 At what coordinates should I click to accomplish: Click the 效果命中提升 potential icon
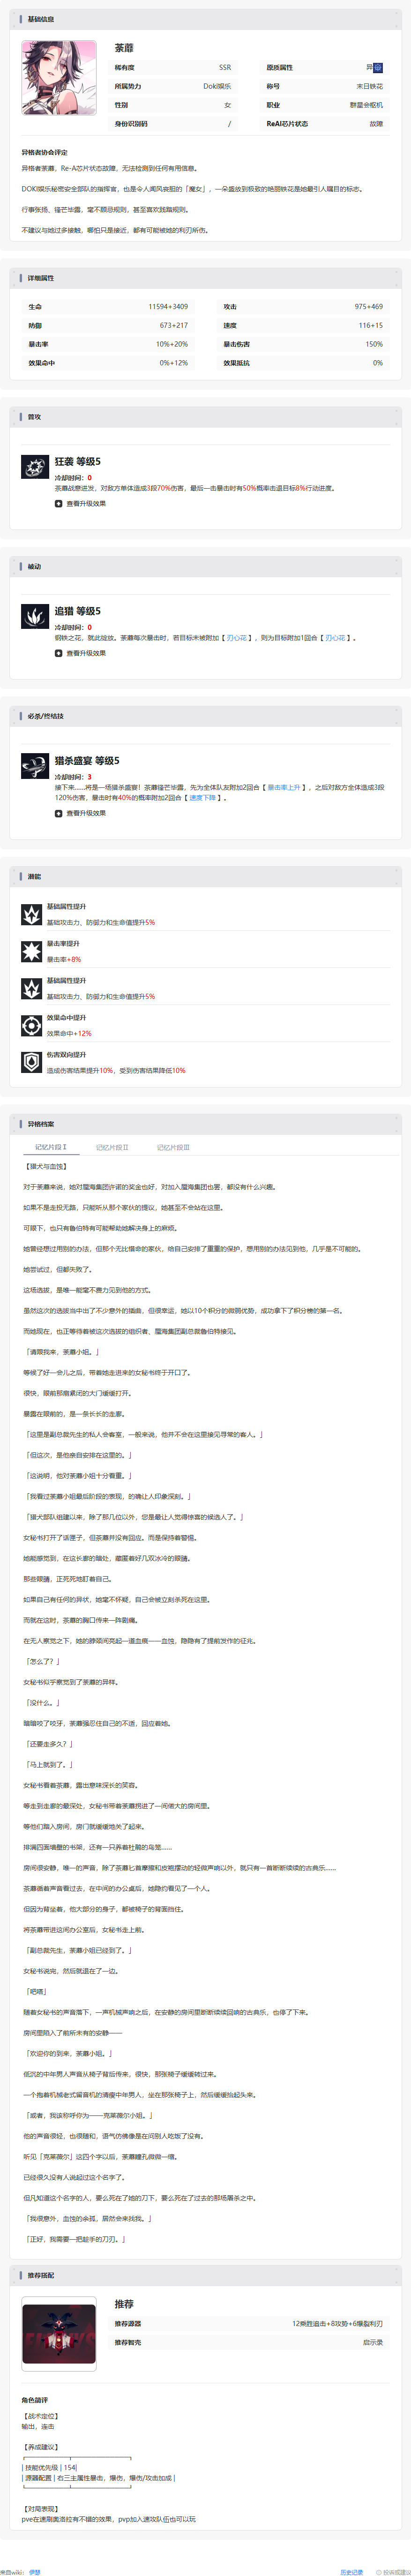click(32, 1025)
